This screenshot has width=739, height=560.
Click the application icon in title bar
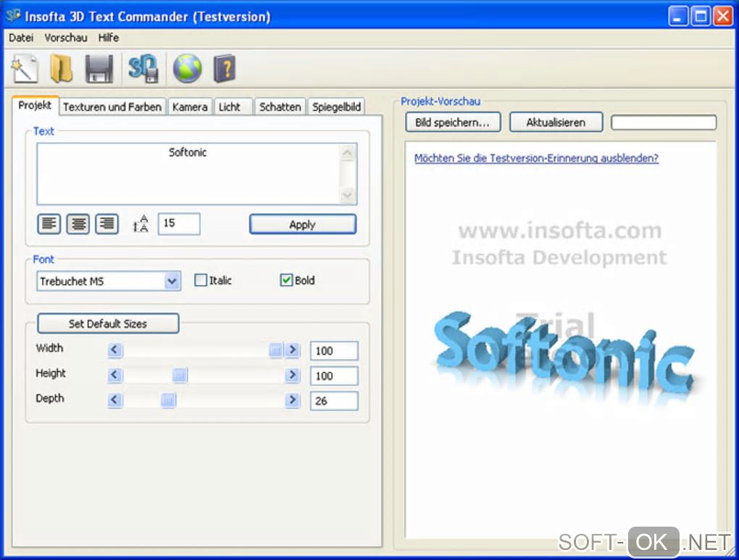(x=13, y=16)
